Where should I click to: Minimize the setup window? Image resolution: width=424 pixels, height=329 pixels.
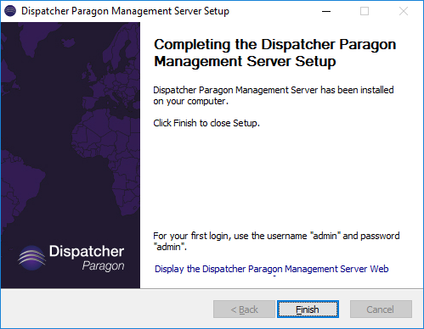click(x=326, y=11)
